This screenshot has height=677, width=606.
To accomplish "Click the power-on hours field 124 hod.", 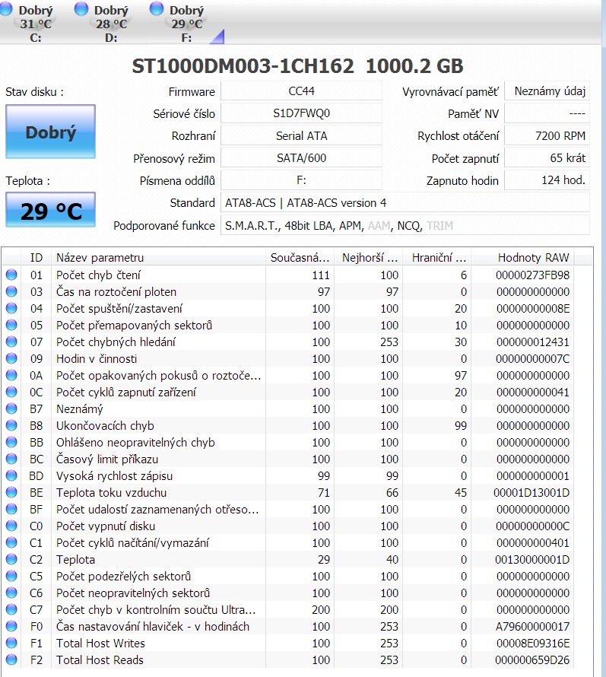I will coord(547,180).
